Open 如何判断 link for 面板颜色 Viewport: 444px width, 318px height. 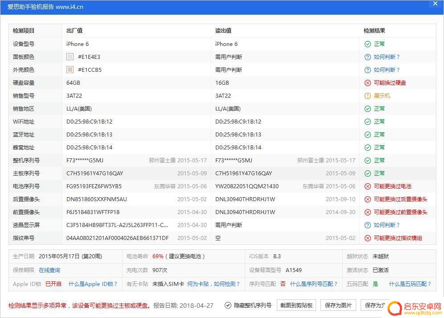click(386, 57)
